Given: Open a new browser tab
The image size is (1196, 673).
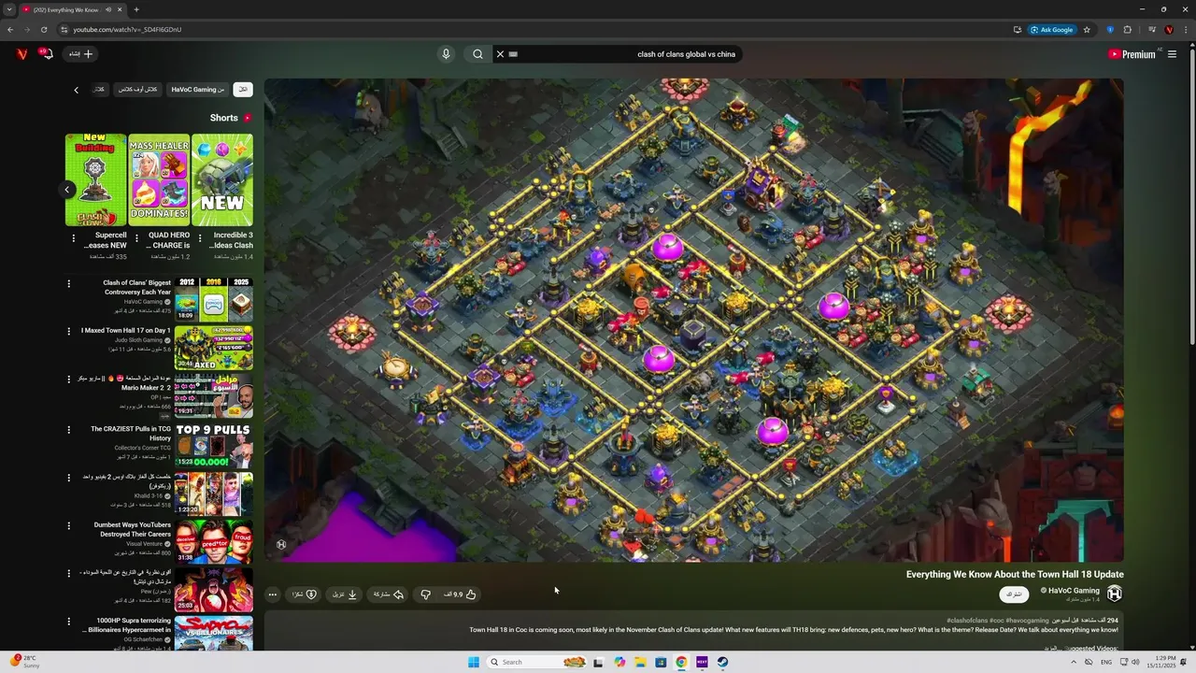Looking at the screenshot, I should 136,9.
